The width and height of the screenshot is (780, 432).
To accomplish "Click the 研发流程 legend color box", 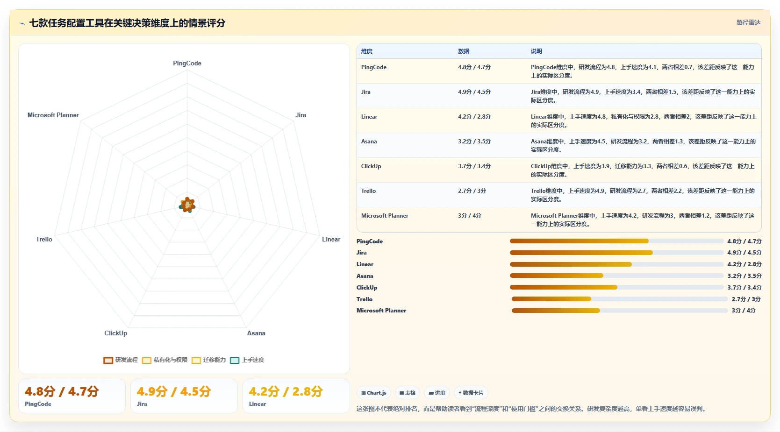I will 108,360.
